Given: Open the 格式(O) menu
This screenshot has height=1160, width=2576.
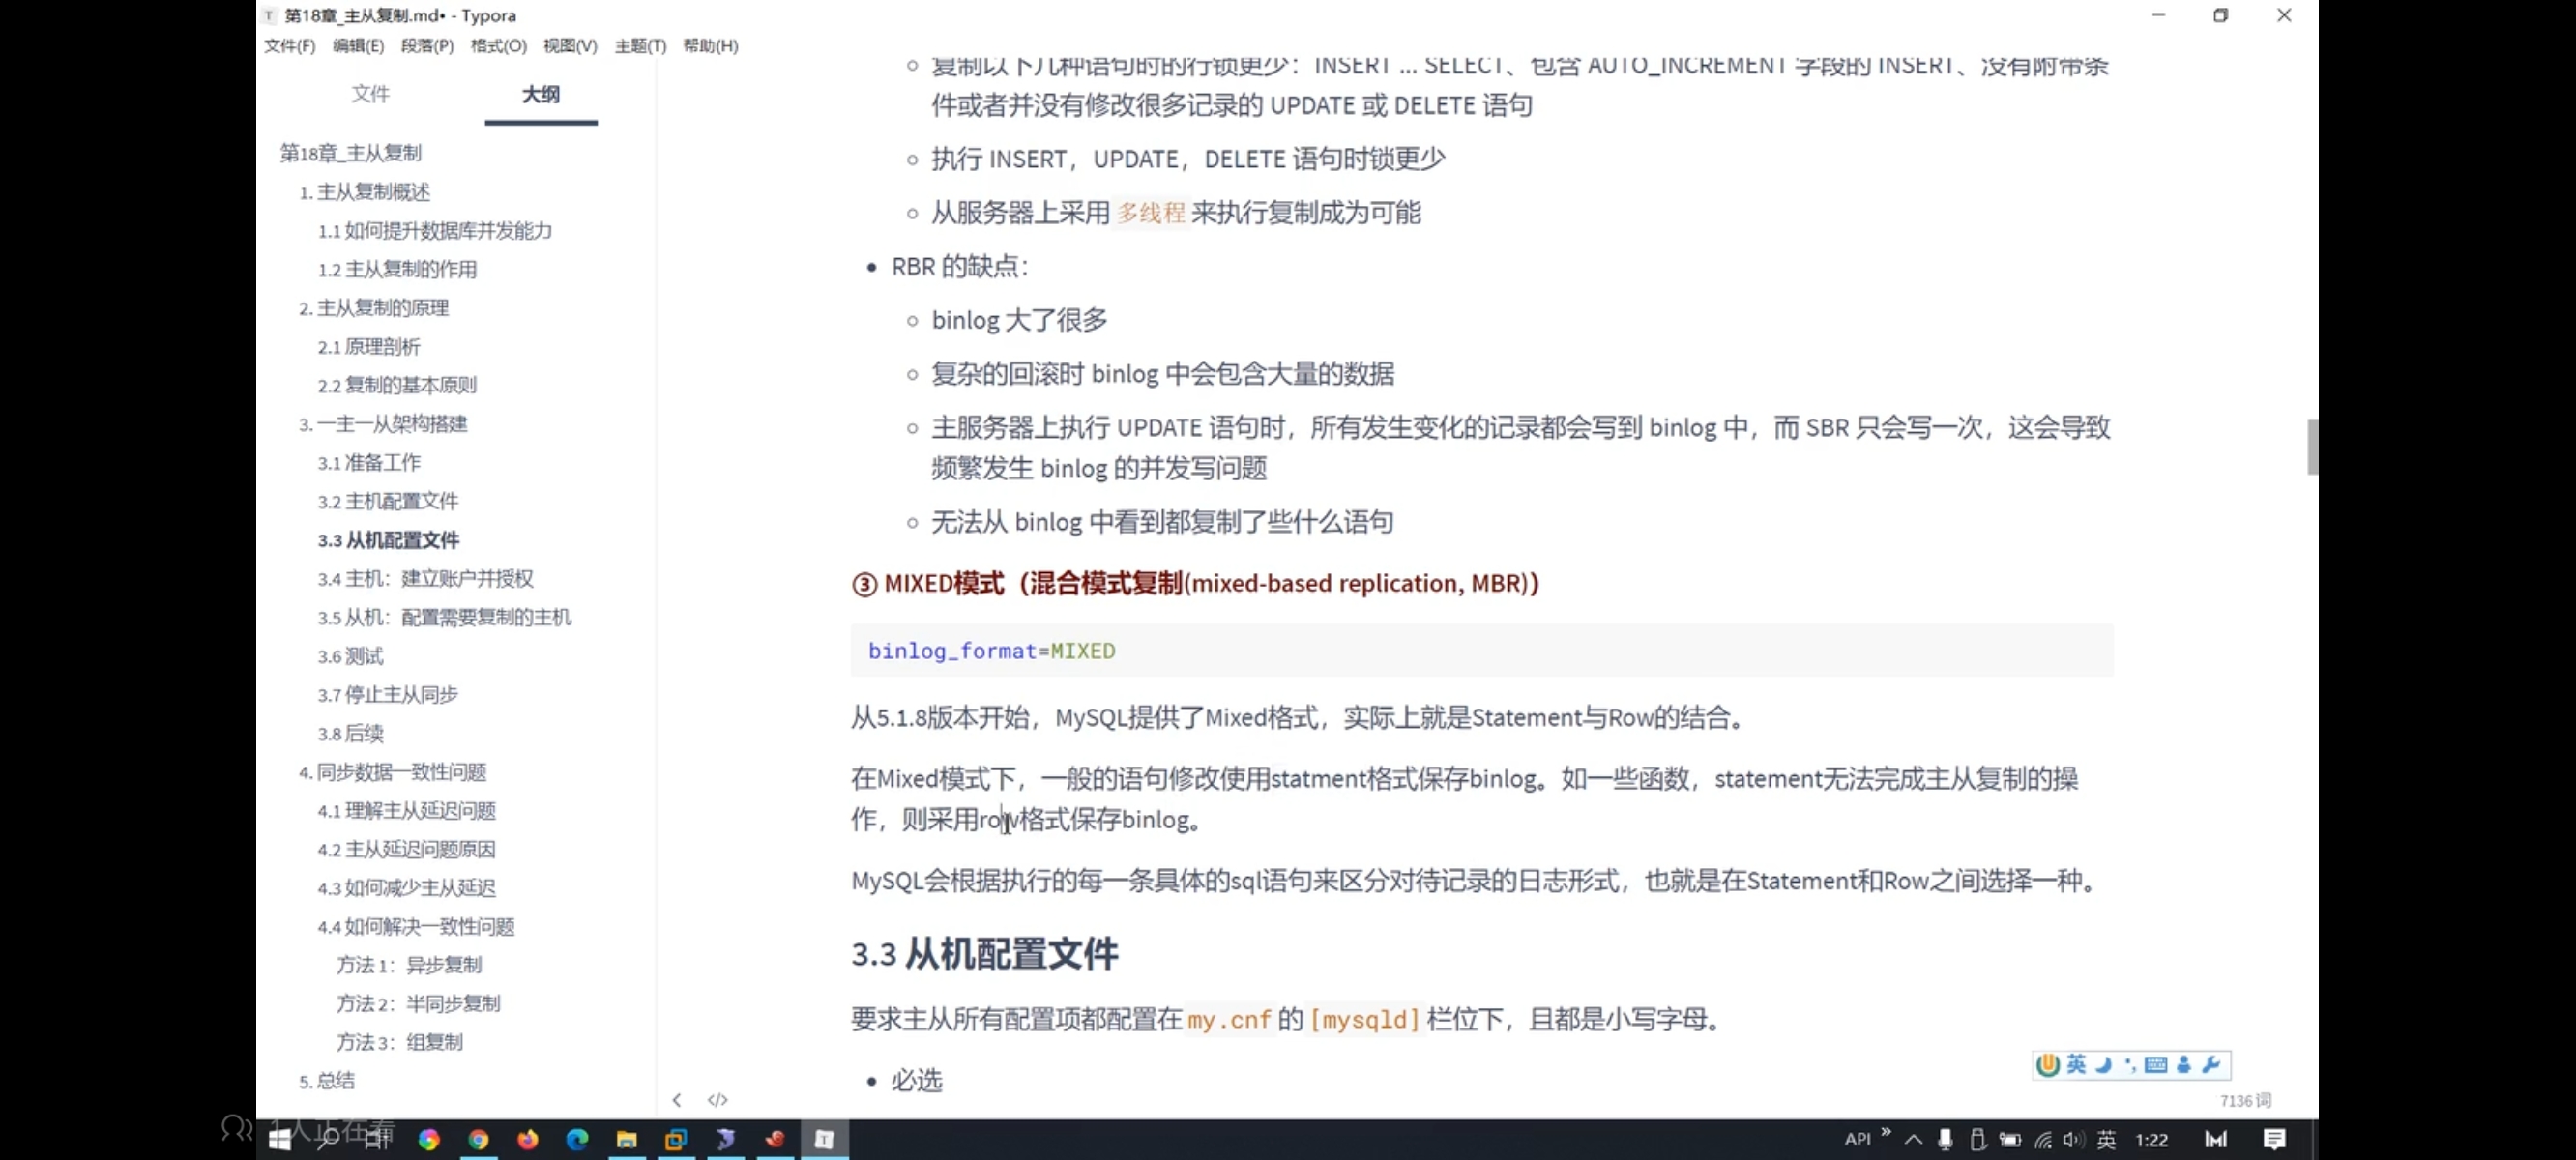Looking at the screenshot, I should (x=498, y=46).
